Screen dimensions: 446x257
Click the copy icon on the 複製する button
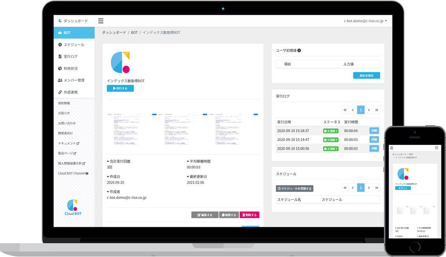coord(223,215)
